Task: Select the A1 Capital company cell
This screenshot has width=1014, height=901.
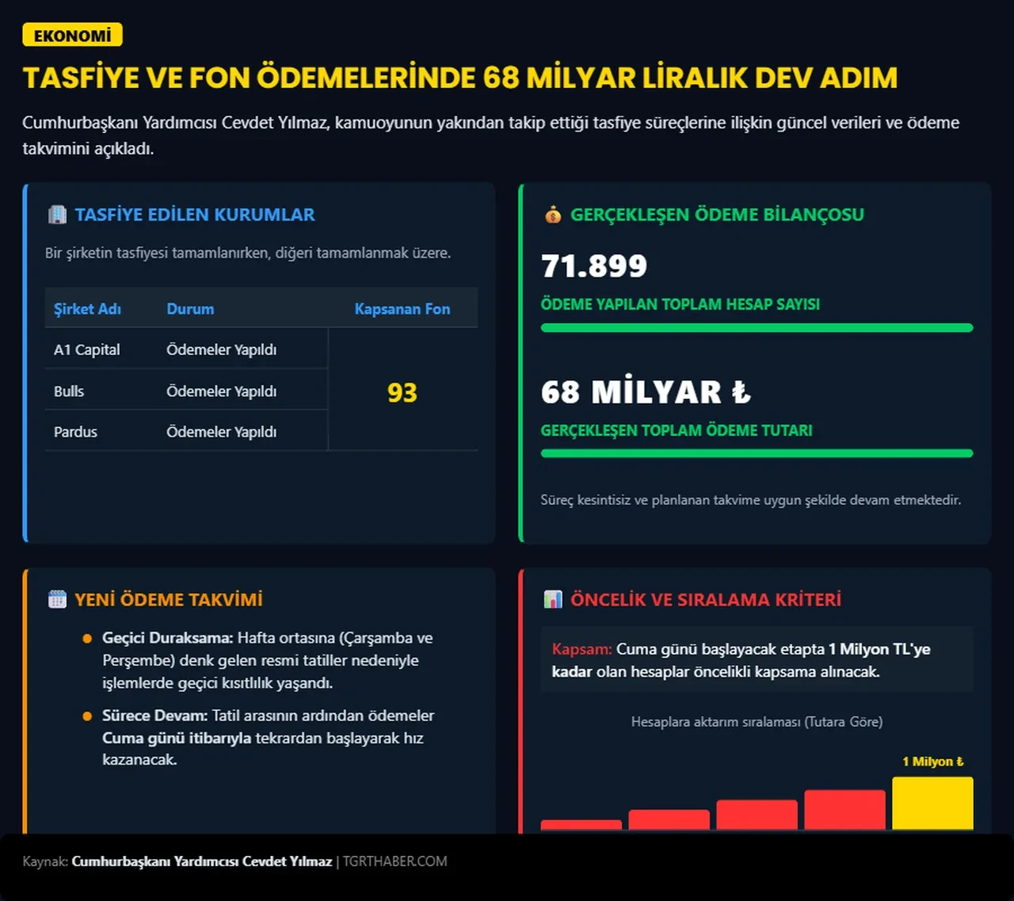Action: click(x=87, y=349)
